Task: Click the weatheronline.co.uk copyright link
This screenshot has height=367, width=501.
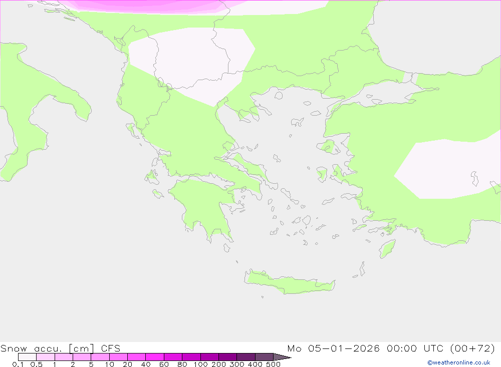Action: click(x=459, y=362)
